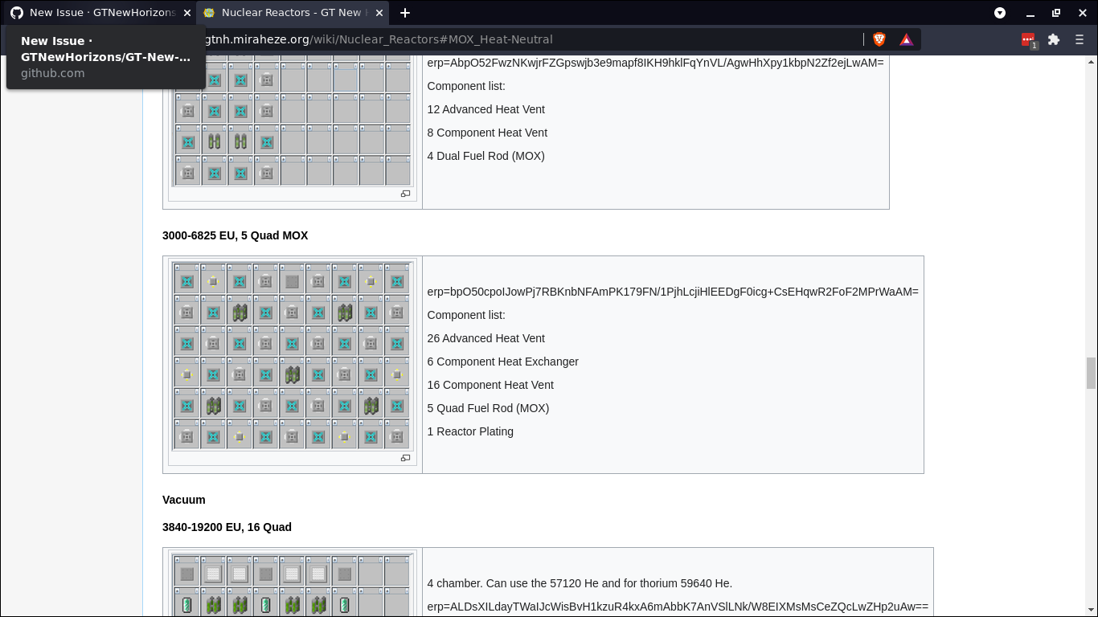Viewport: 1098px width, 617px height.
Task: Enlarge the 5 Quad MOX reactor layout image
Action: (405, 457)
